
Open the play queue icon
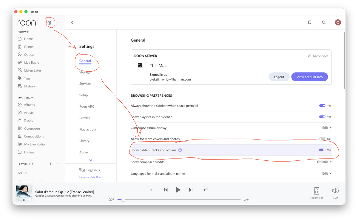[x=206, y=190]
